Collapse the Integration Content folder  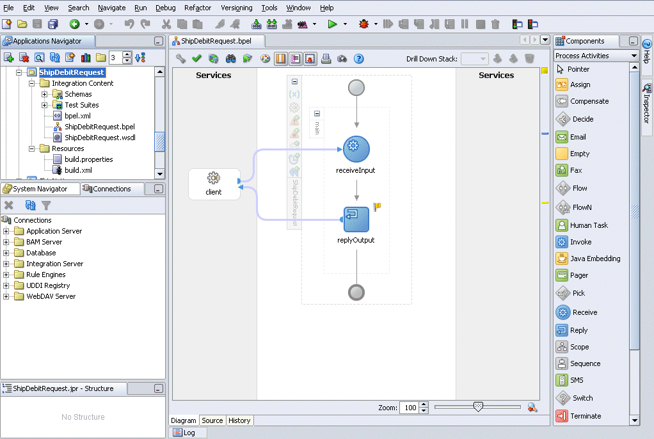click(x=31, y=83)
